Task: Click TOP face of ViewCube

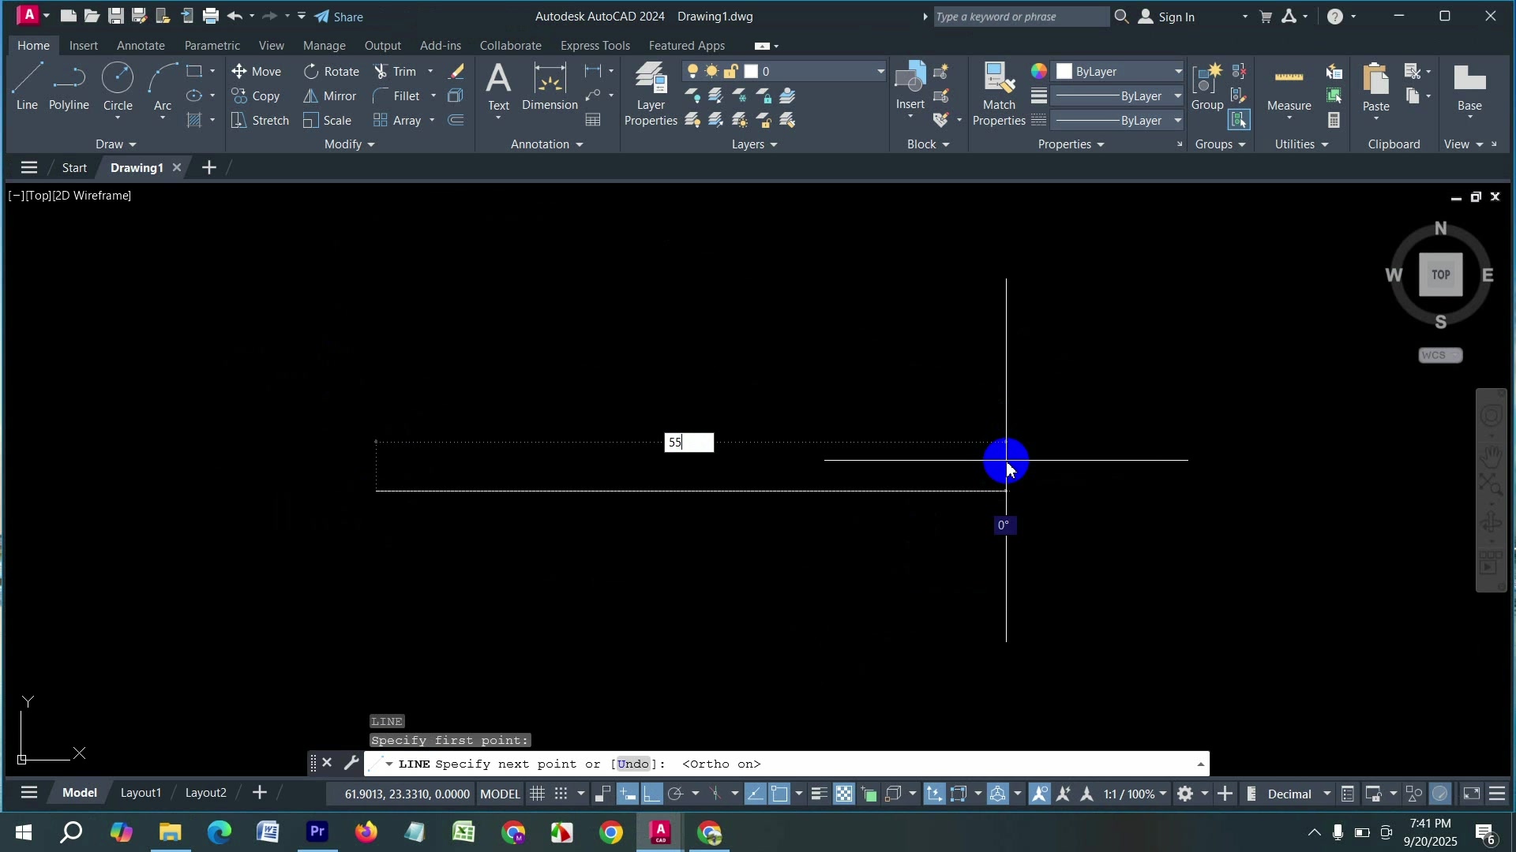Action: click(1441, 275)
